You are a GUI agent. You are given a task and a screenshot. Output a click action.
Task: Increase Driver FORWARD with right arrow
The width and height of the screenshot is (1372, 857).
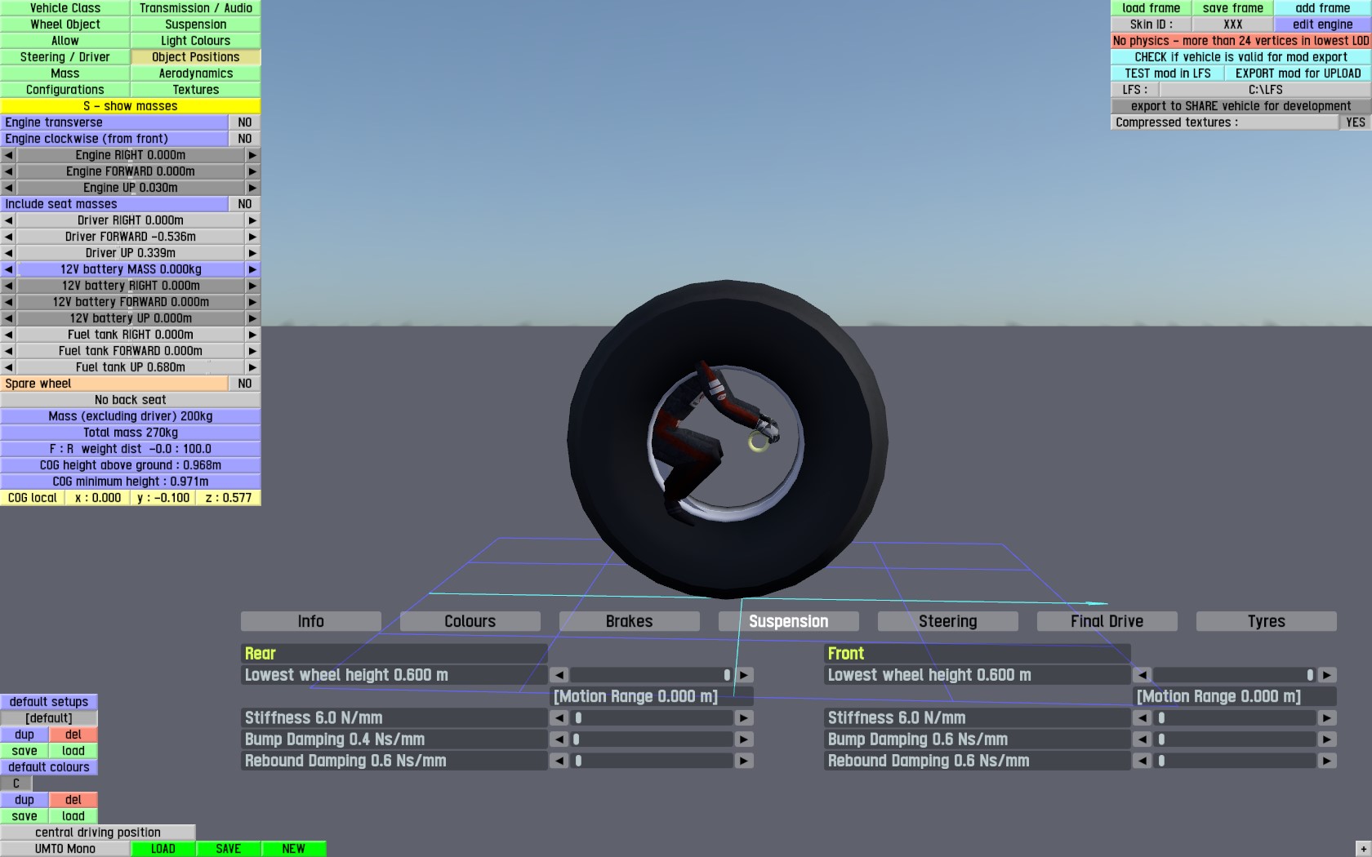252,237
